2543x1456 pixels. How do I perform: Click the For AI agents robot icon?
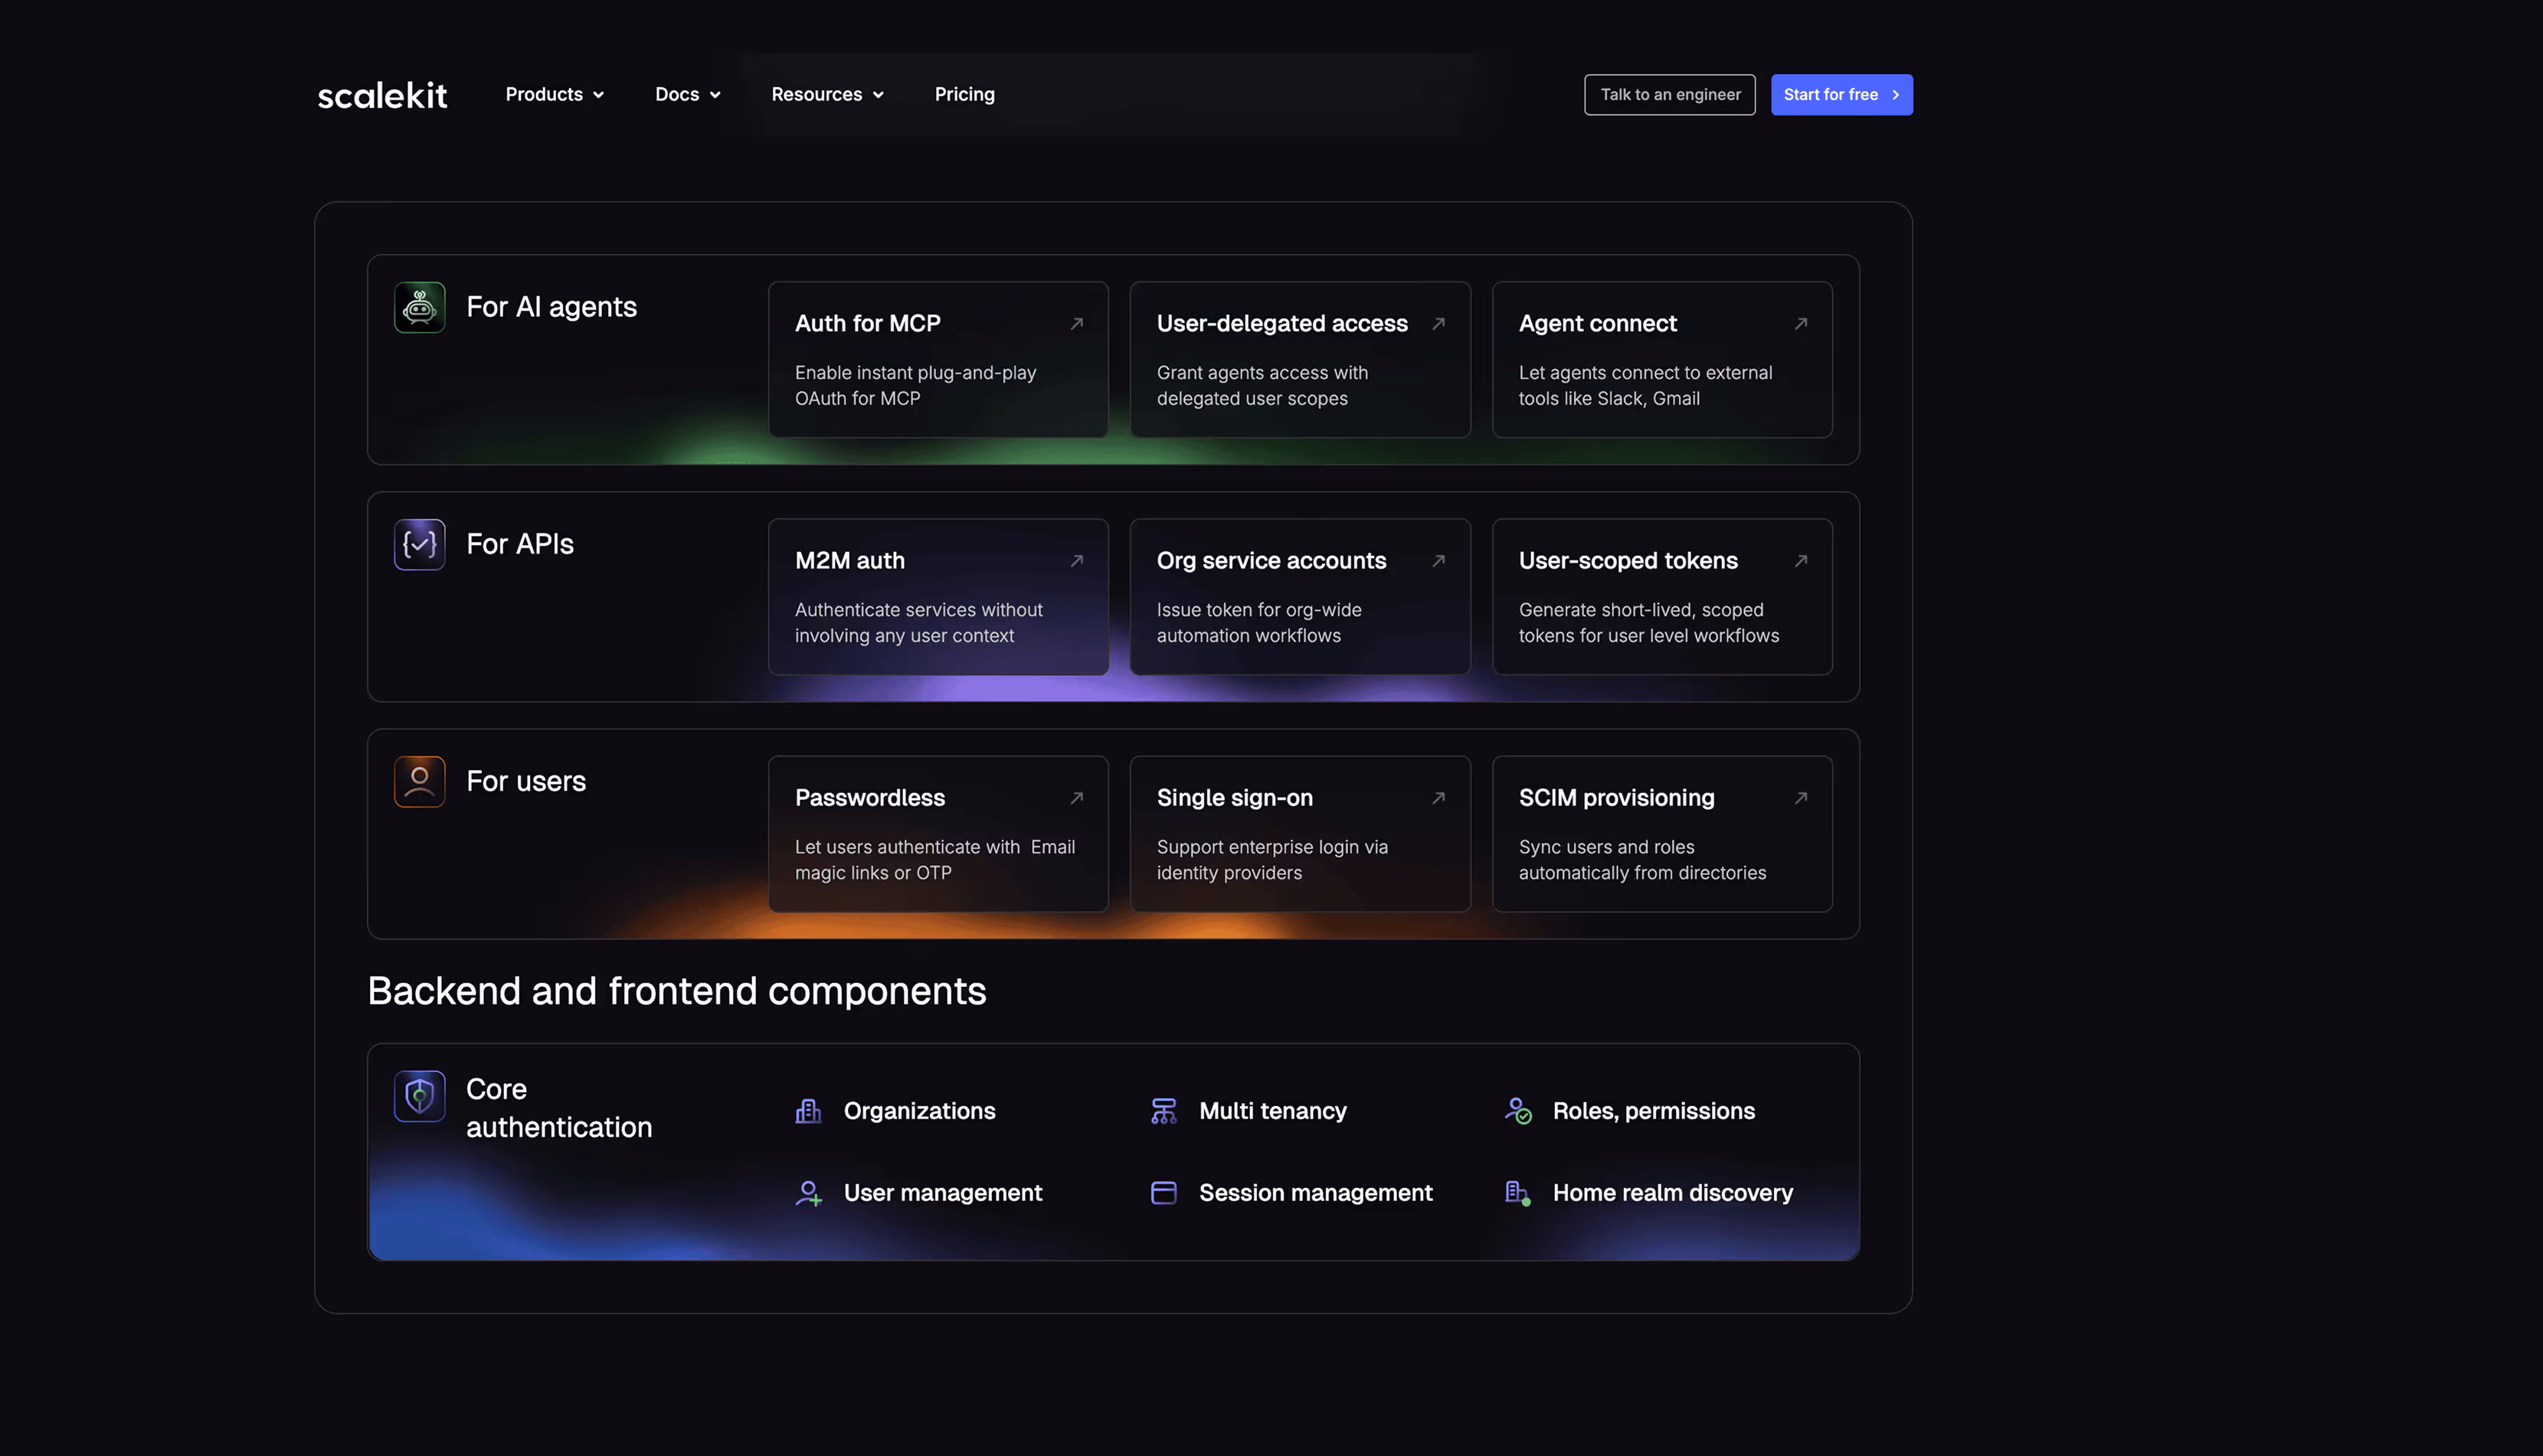(x=419, y=307)
